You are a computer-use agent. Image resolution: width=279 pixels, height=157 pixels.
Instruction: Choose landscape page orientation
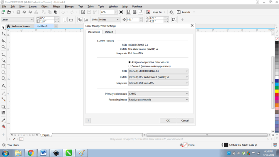tap(71, 20)
